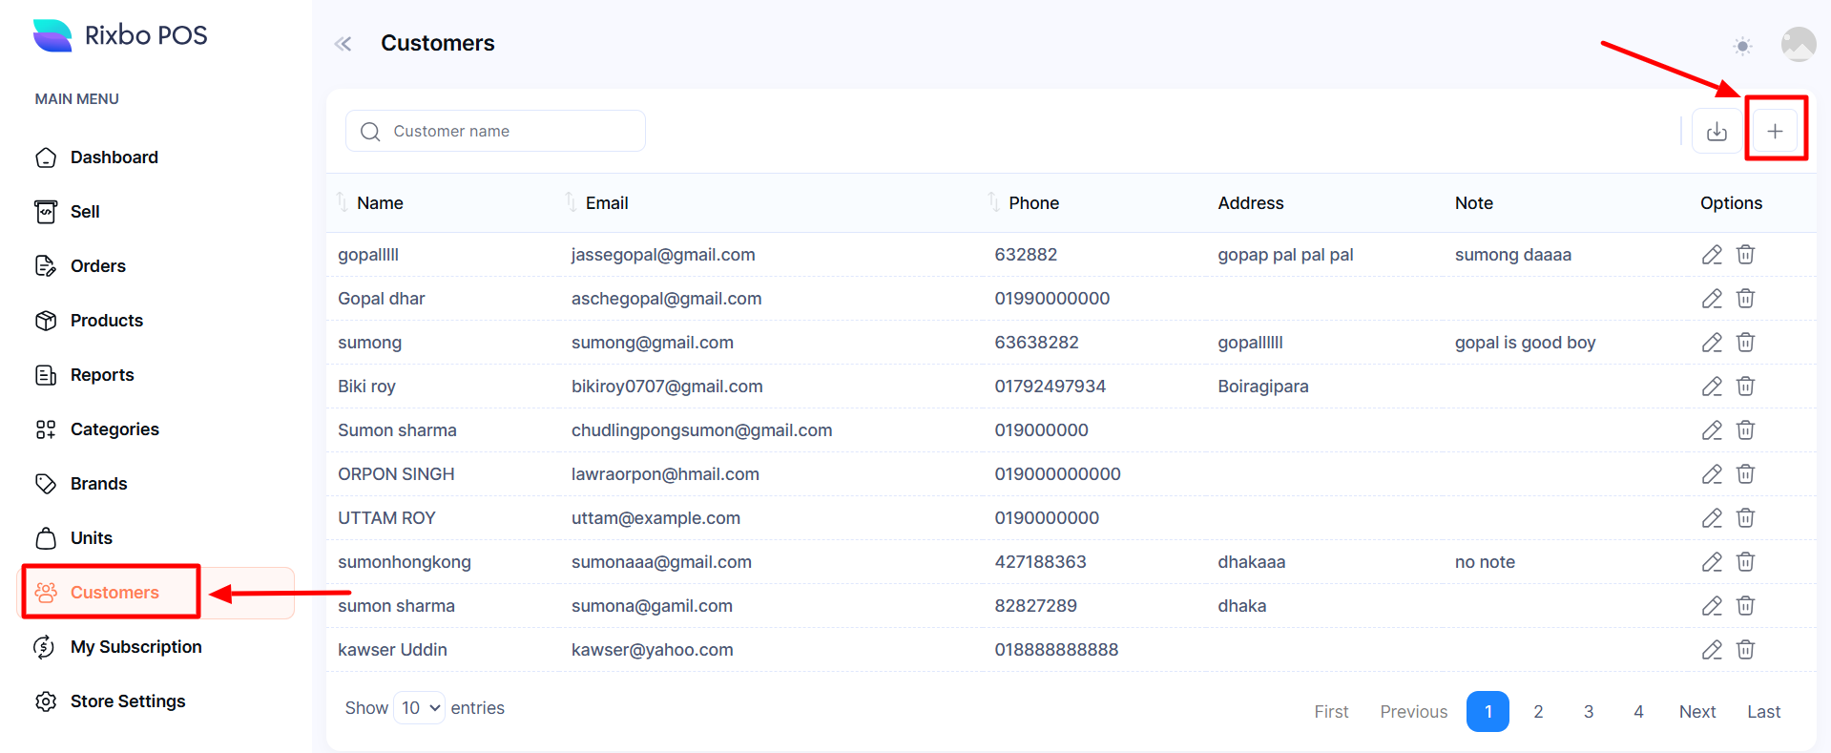Jump to Last page of results
The width and height of the screenshot is (1831, 753).
pos(1763,712)
